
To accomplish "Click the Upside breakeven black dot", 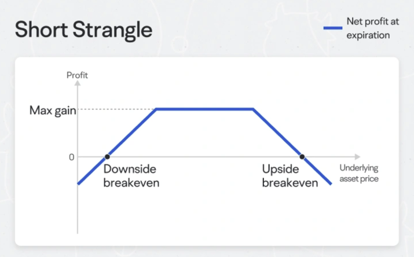I will pos(302,157).
